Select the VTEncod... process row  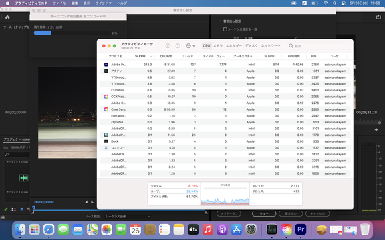point(225,83)
